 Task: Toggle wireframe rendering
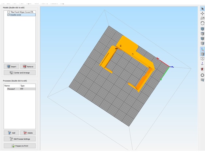tap(202, 59)
